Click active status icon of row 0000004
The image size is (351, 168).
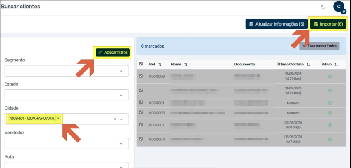click(x=330, y=139)
